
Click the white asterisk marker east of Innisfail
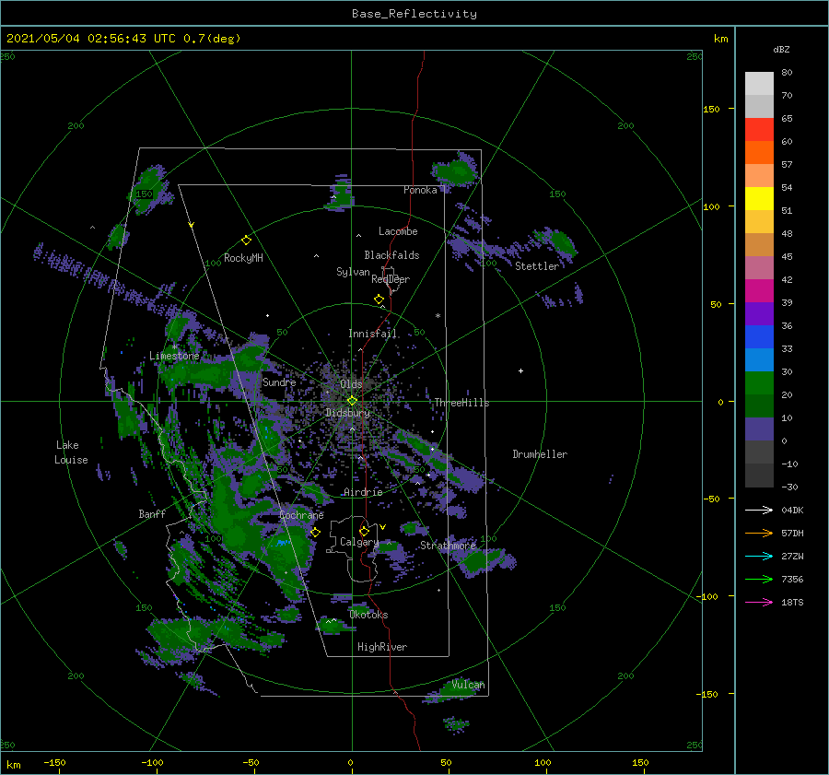438,316
